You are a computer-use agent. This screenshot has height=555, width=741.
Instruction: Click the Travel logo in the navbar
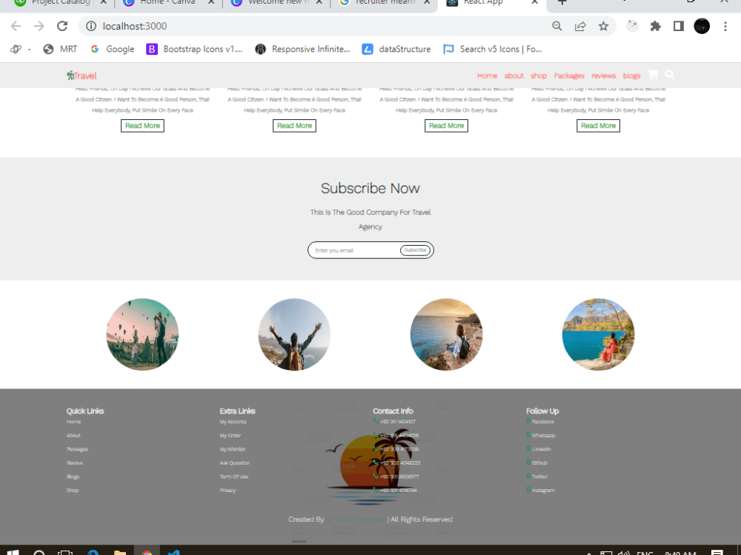82,75
